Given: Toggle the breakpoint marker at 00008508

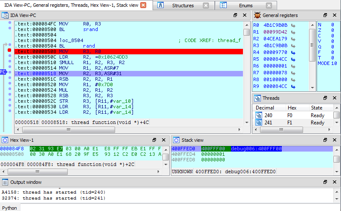Looking at the screenshot, I should click(x=9, y=50).
